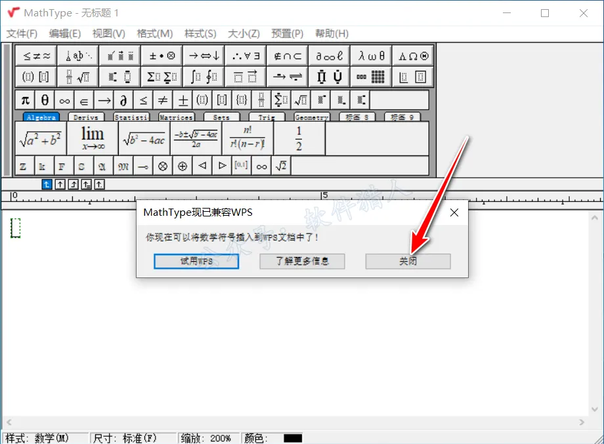The width and height of the screenshot is (604, 444).
Task: Insert the circled plus symbol ⊕
Action: coord(183,166)
